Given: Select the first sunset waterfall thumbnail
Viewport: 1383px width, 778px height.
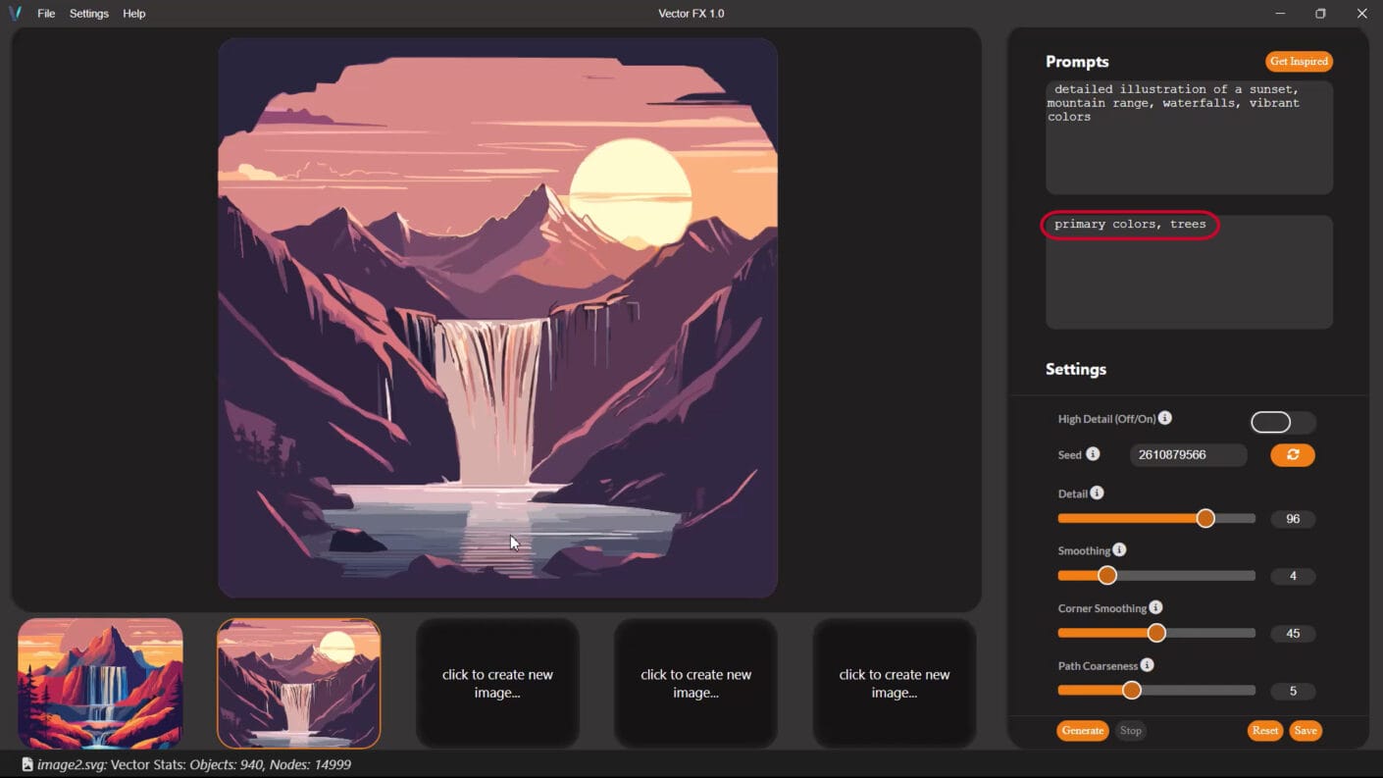Looking at the screenshot, I should (99, 683).
